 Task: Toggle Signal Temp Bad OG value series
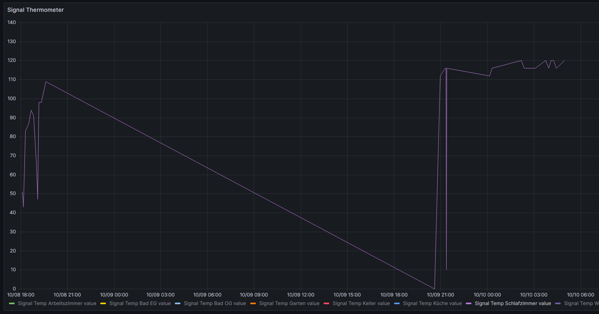(215, 303)
